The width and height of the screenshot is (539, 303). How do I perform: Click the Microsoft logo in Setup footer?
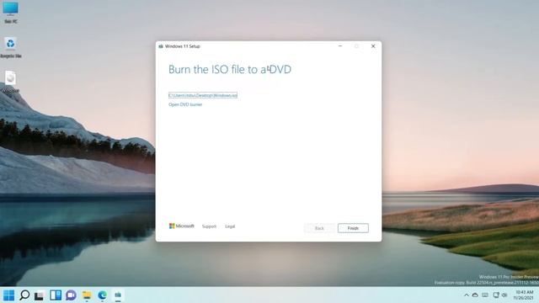pos(182,226)
